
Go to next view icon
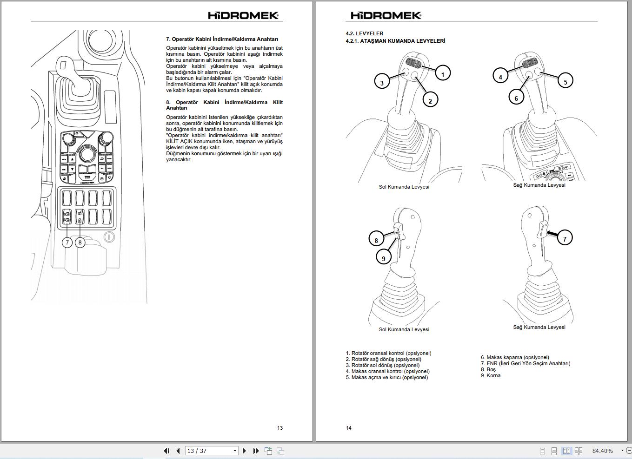coord(280,451)
